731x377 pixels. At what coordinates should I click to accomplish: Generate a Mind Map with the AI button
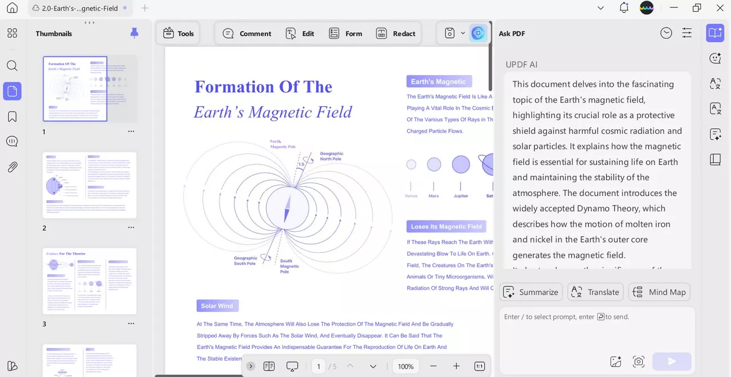click(x=659, y=291)
